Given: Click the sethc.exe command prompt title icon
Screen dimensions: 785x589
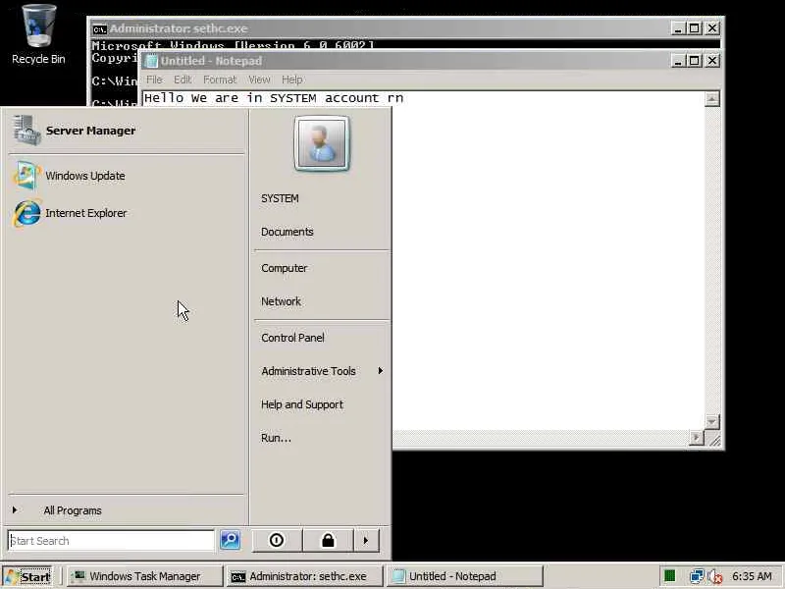Looking at the screenshot, I should [x=100, y=29].
